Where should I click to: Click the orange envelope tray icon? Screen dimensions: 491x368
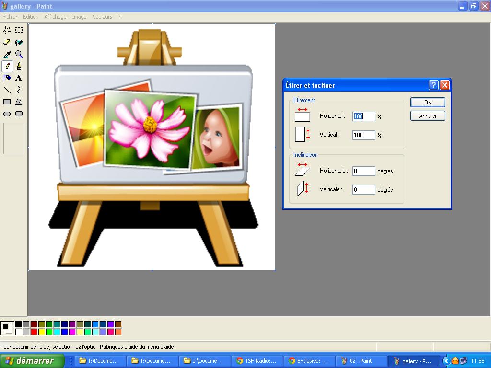pyautogui.click(x=455, y=361)
